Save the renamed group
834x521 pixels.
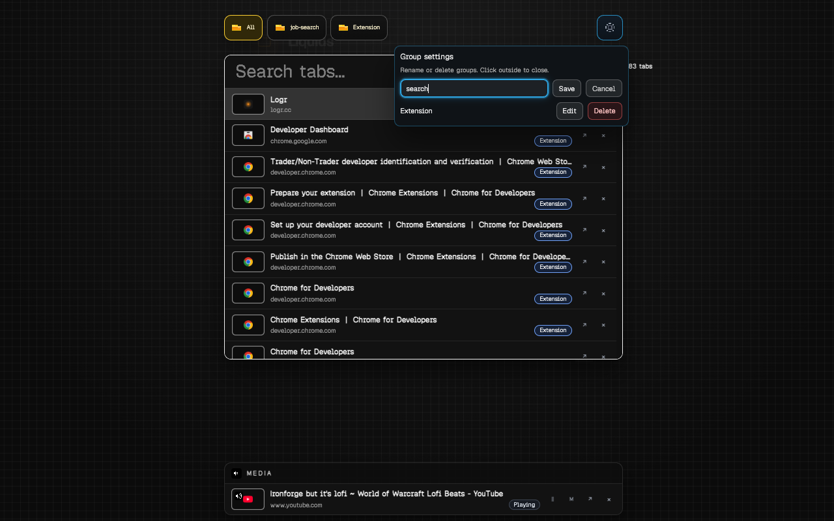pyautogui.click(x=566, y=89)
